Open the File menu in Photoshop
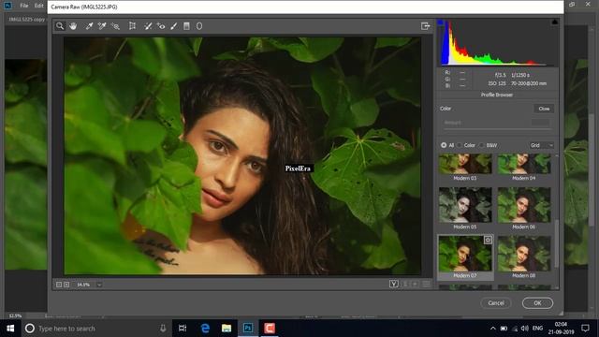The width and height of the screenshot is (599, 337). [x=24, y=6]
